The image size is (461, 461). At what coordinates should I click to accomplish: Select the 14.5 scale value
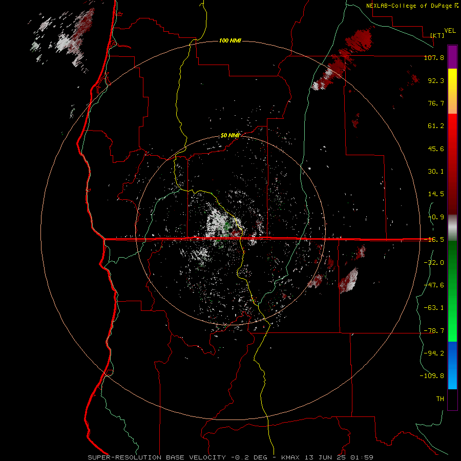coord(436,194)
